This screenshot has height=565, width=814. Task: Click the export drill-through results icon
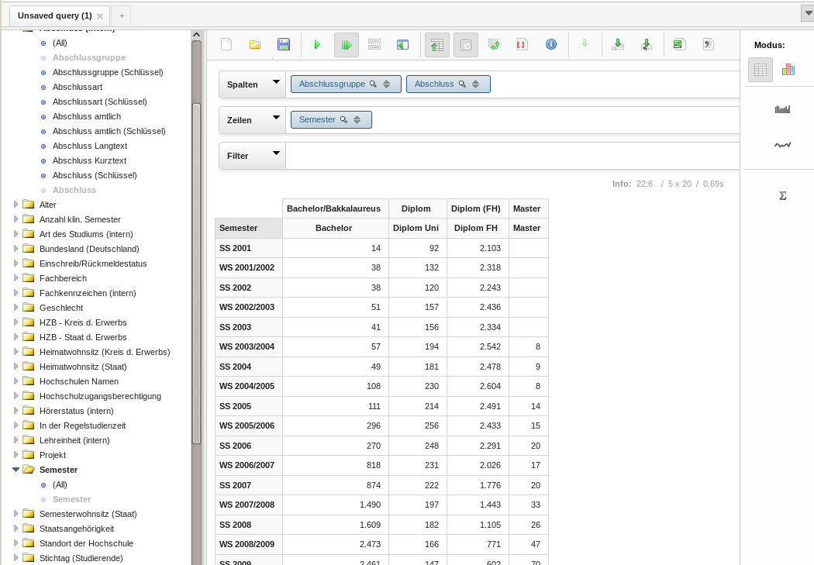tap(647, 45)
